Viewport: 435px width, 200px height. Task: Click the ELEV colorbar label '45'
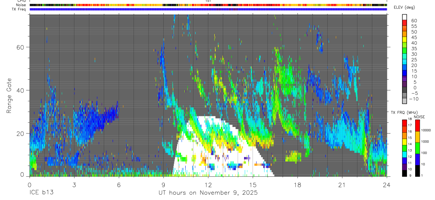[x=414, y=37]
